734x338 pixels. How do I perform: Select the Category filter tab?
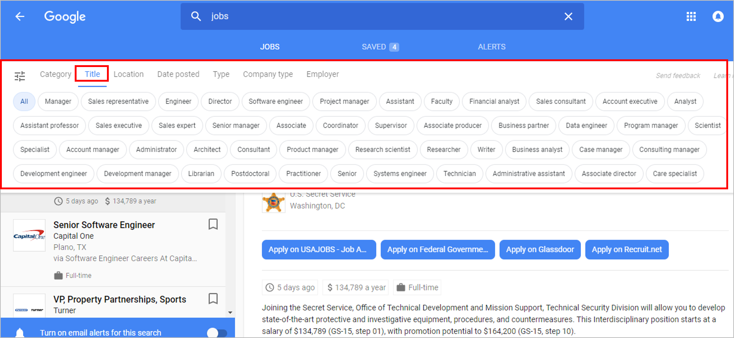(x=56, y=74)
